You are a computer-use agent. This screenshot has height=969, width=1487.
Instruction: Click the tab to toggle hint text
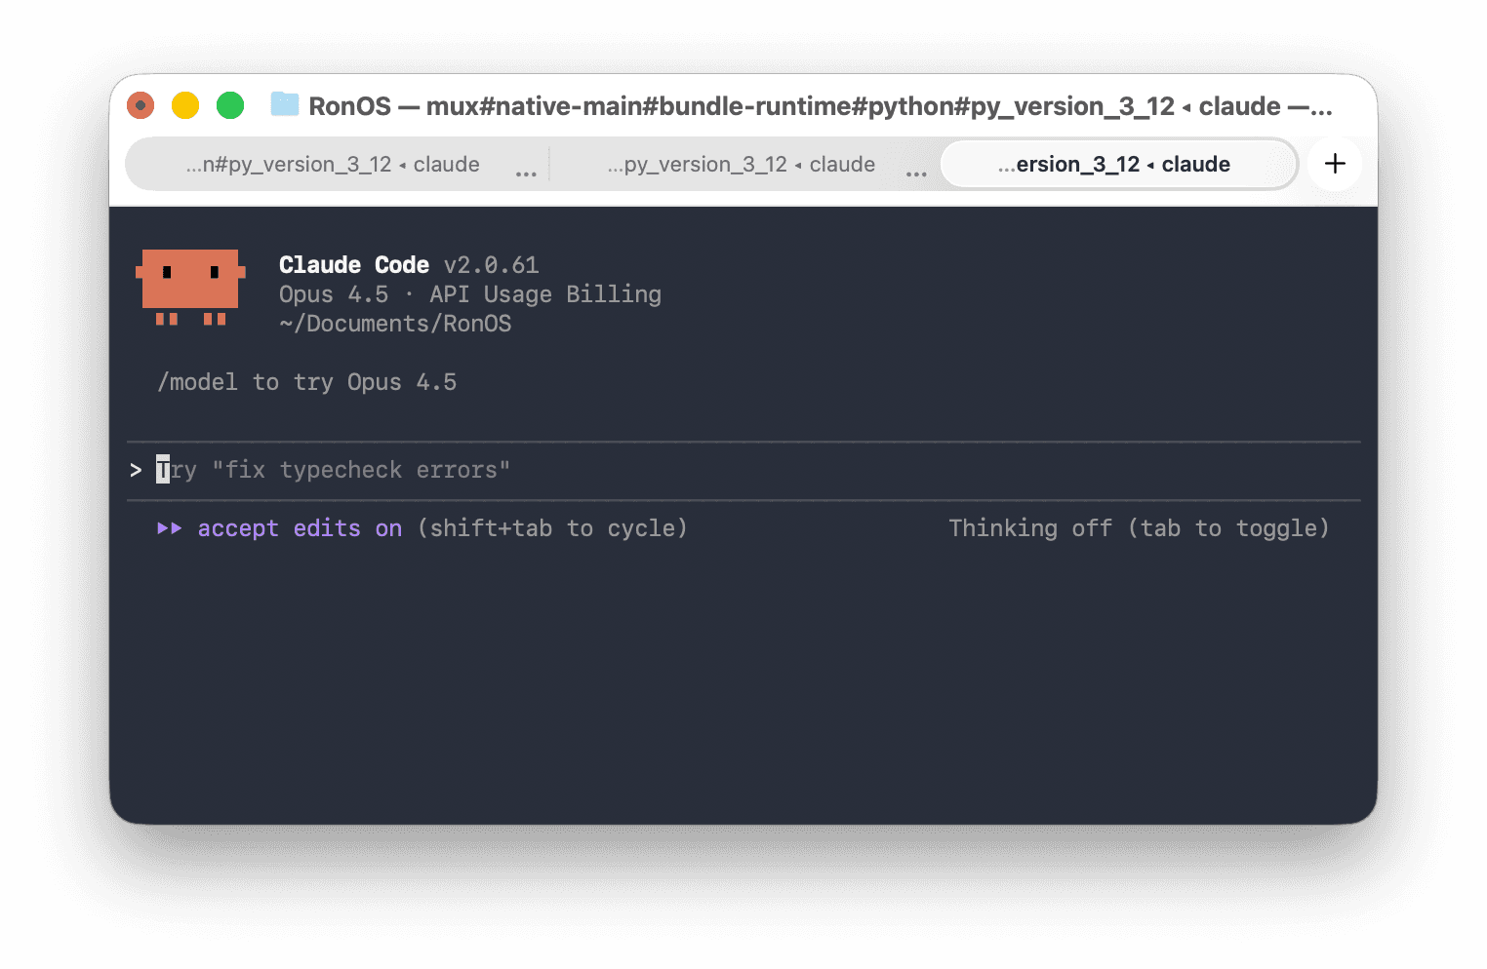(x=1229, y=528)
